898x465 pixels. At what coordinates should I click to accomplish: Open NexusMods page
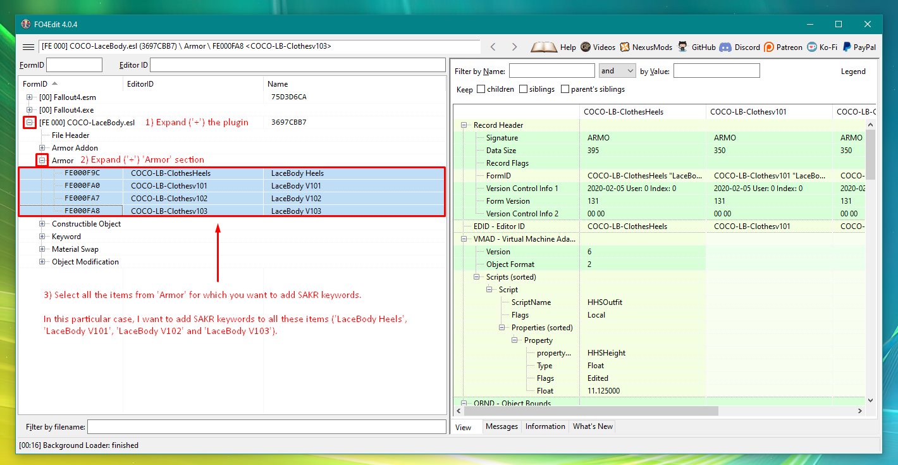click(646, 47)
